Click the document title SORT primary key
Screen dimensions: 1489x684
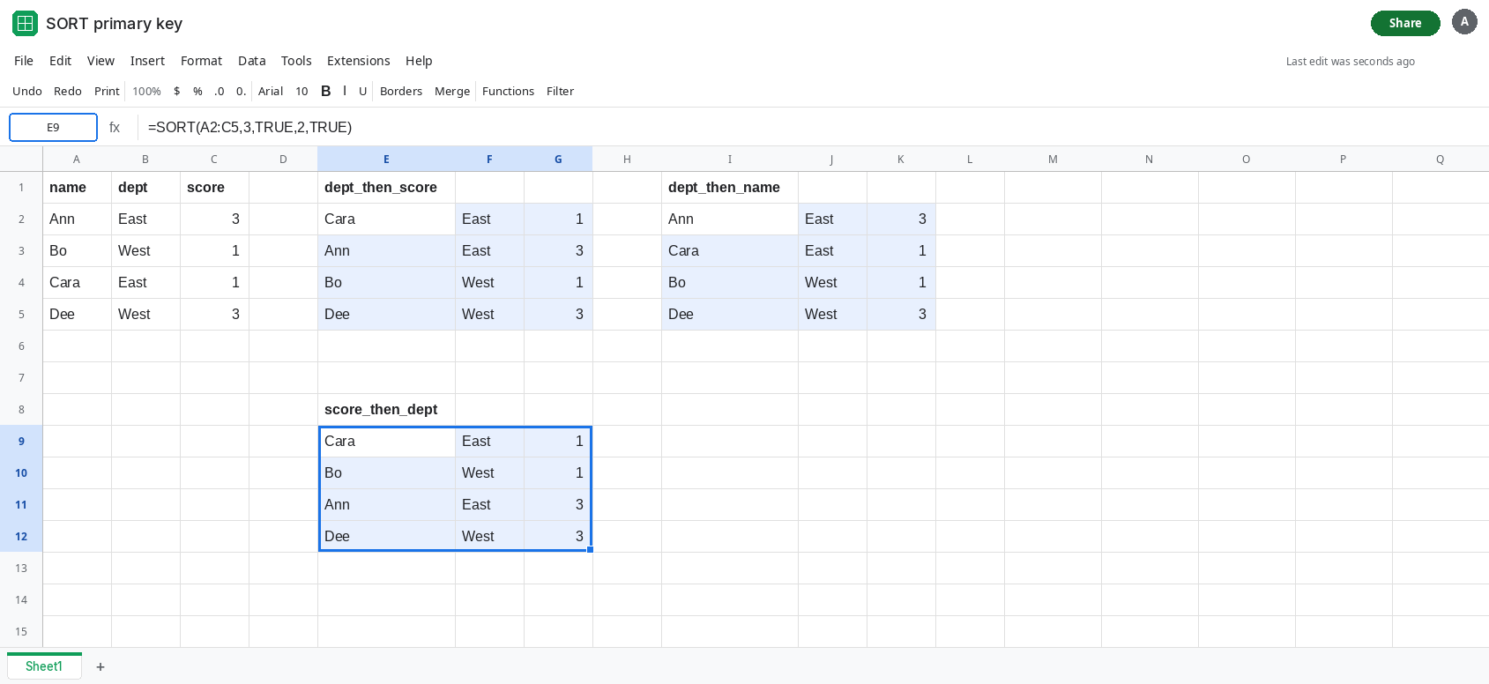point(115,24)
